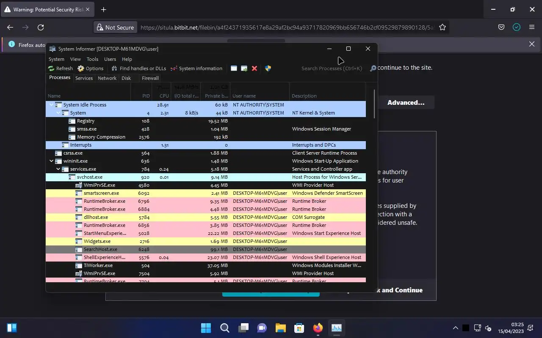Switch to the Services tab

pos(84,78)
